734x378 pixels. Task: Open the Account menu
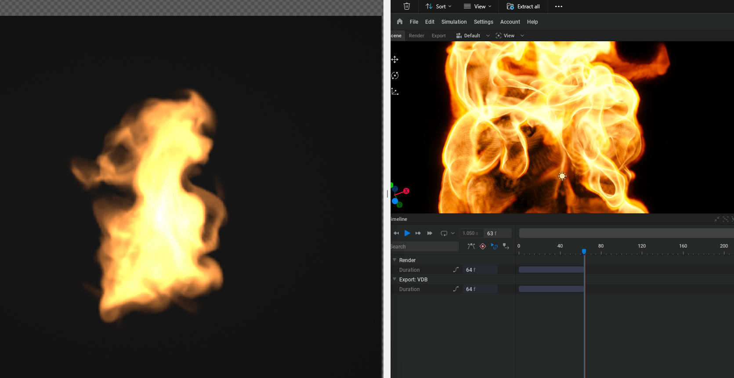click(x=510, y=22)
